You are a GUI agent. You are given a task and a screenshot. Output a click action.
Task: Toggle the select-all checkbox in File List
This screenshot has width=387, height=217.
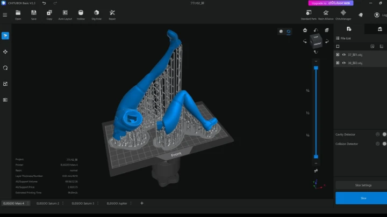point(338,47)
